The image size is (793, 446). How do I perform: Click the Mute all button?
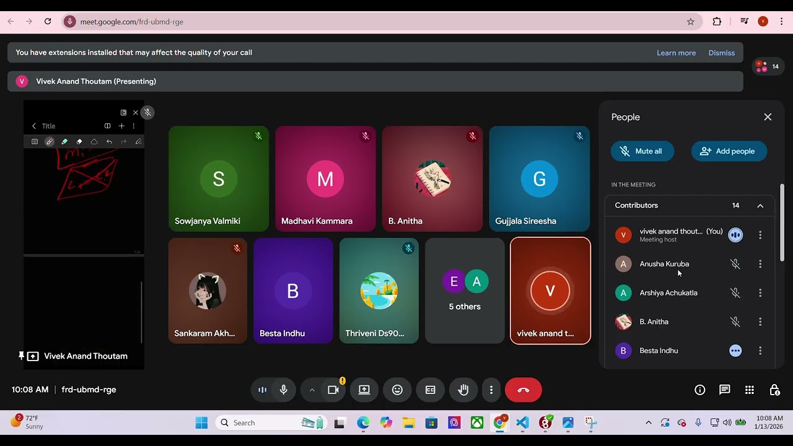642,151
